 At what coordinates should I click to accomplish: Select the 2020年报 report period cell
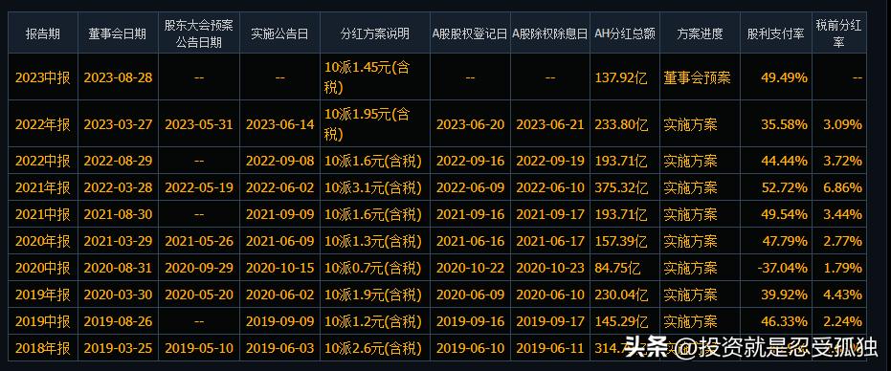[43, 241]
